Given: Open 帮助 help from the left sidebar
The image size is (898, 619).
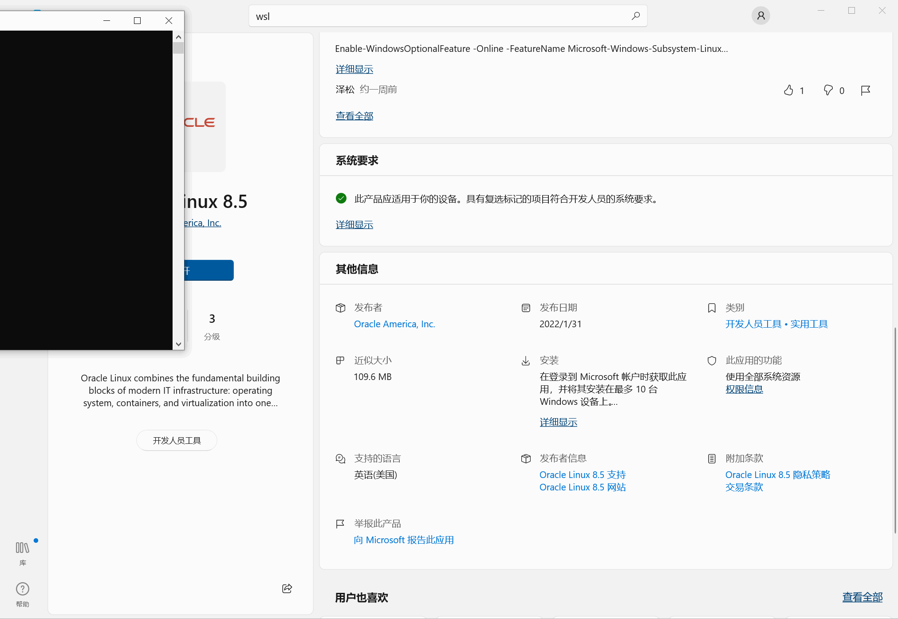Looking at the screenshot, I should click(22, 594).
